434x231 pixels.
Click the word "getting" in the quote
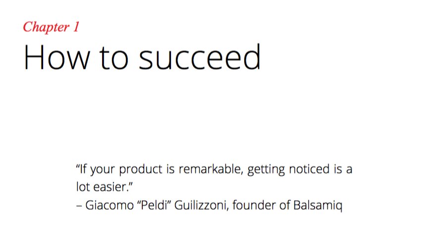coord(266,170)
